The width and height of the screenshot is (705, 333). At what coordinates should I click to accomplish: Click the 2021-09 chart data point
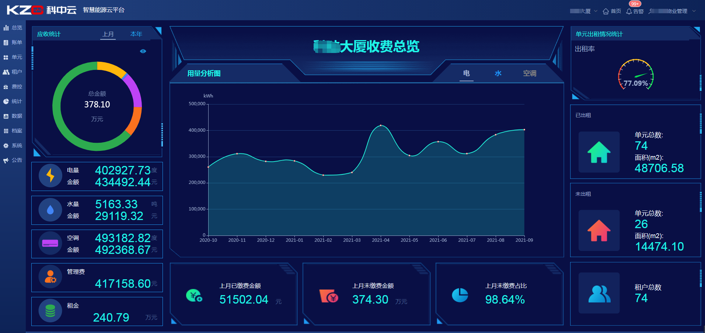coord(524,130)
